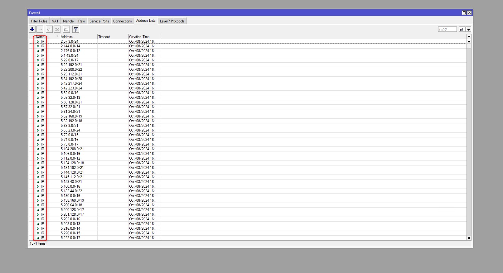The height and width of the screenshot is (273, 503).
Task: Open the Filter funnel tool
Action: pyautogui.click(x=75, y=29)
